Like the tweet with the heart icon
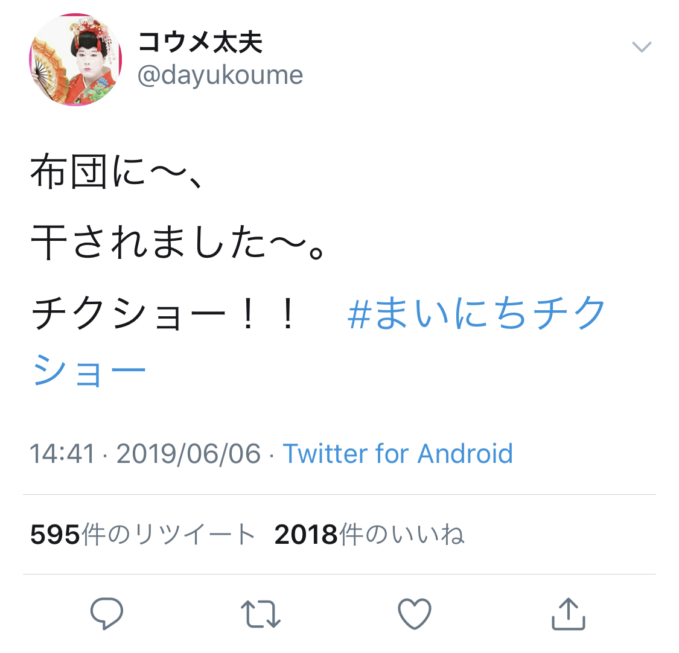 (415, 614)
